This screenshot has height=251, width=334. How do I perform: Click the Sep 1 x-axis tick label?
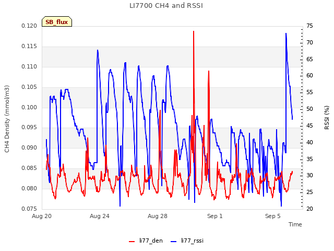[x=215, y=216]
